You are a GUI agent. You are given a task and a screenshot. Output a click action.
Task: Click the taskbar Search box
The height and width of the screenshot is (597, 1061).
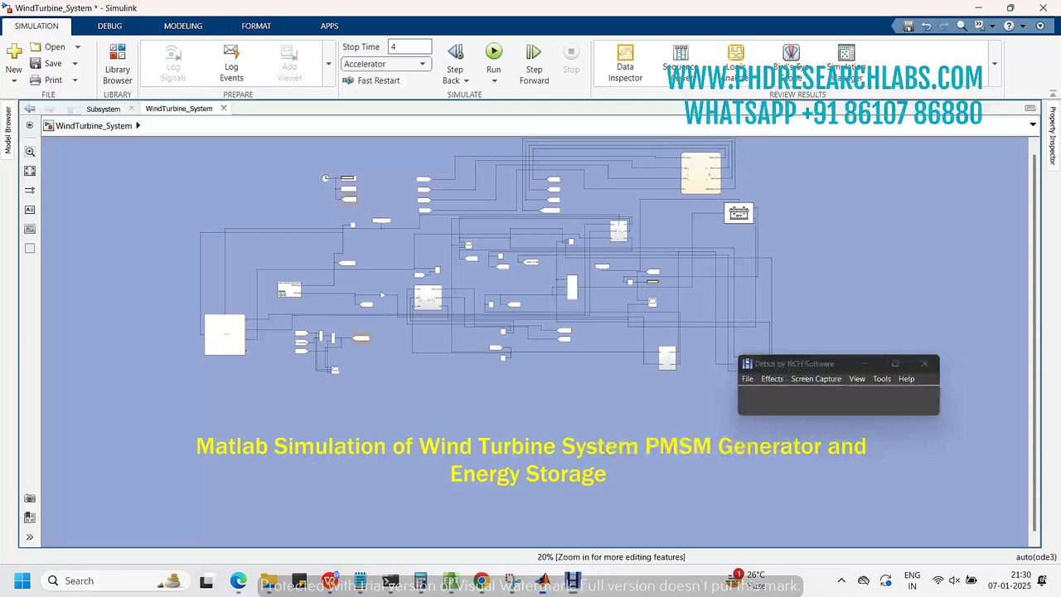click(114, 580)
